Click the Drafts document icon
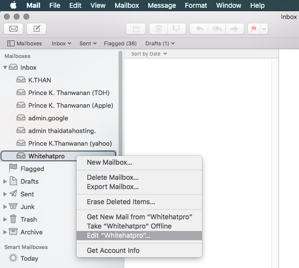 point(13,181)
